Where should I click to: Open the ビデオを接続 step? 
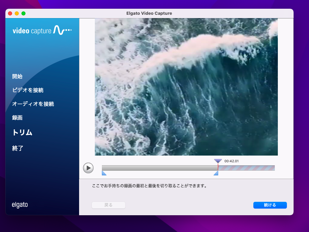(x=28, y=90)
